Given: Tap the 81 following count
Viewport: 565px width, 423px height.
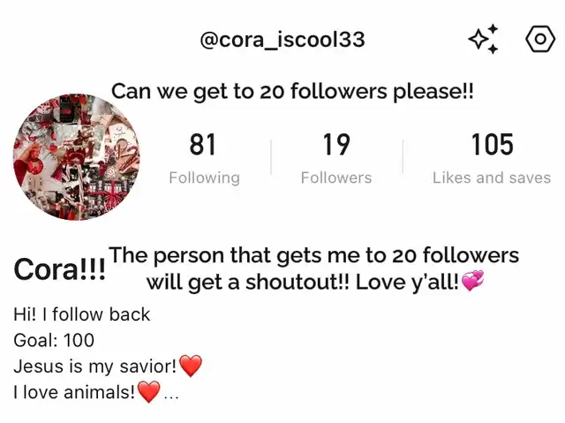Looking at the screenshot, I should (202, 145).
